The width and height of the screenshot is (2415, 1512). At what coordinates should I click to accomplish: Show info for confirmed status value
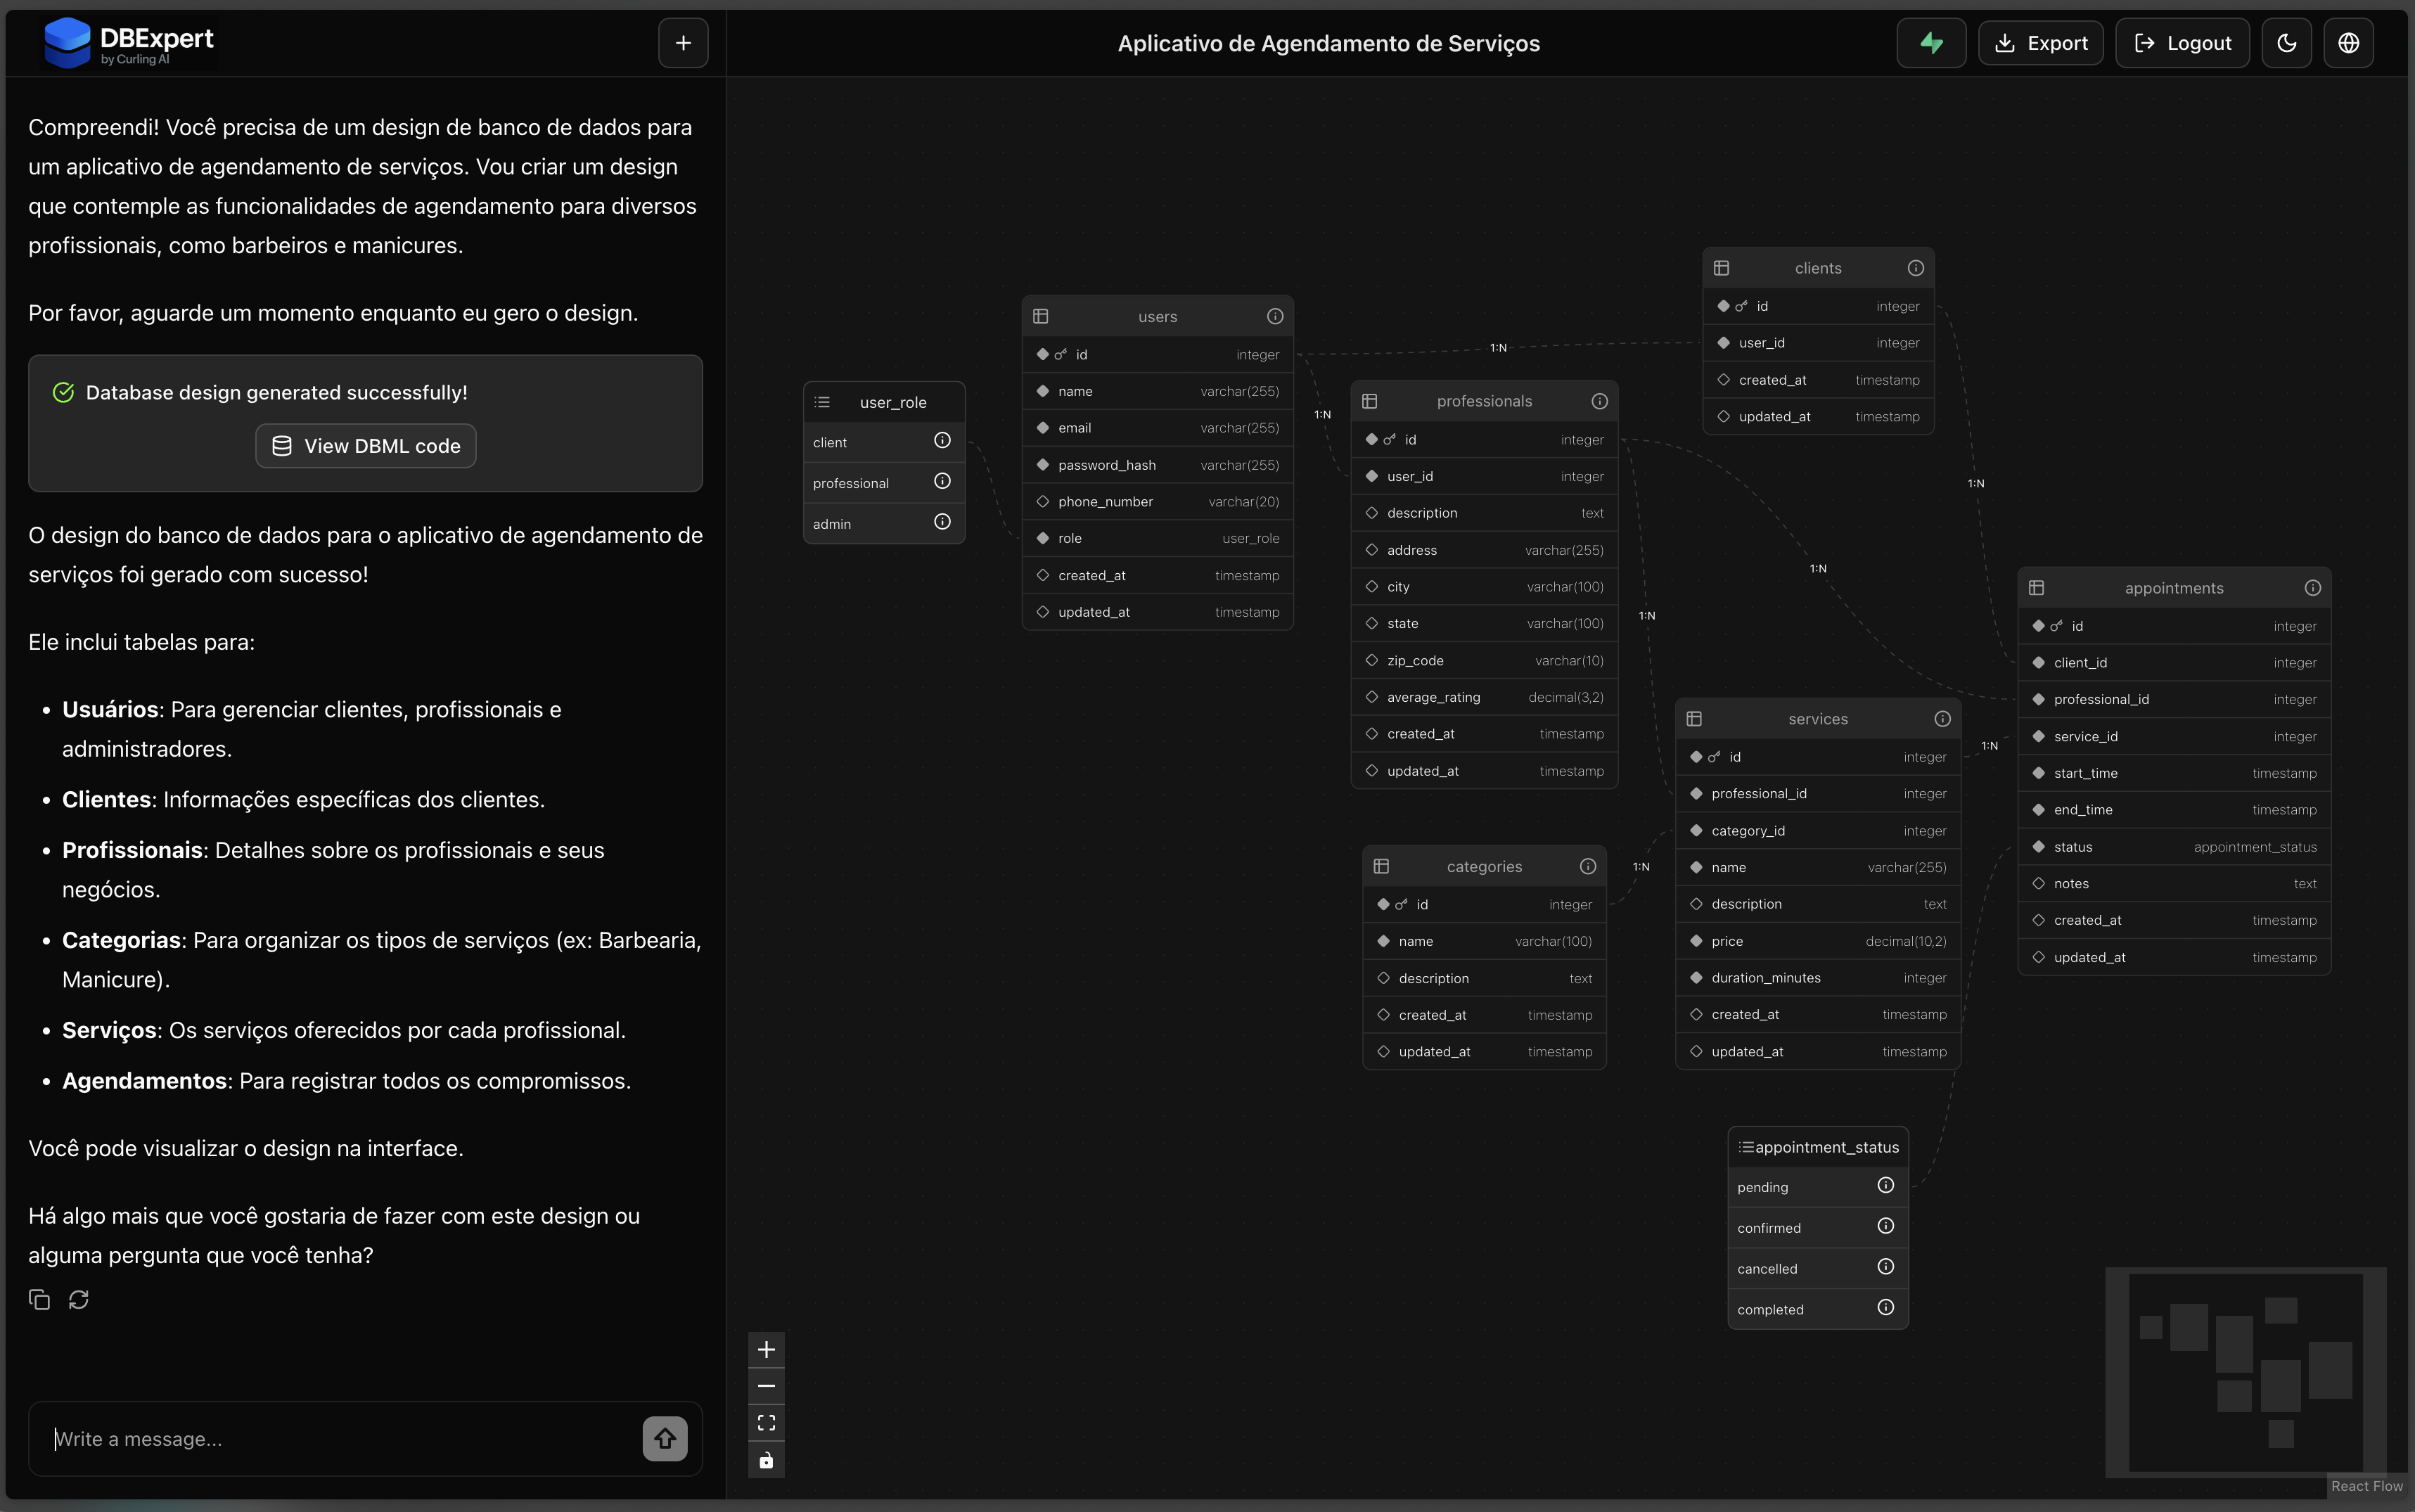pyautogui.click(x=1886, y=1226)
